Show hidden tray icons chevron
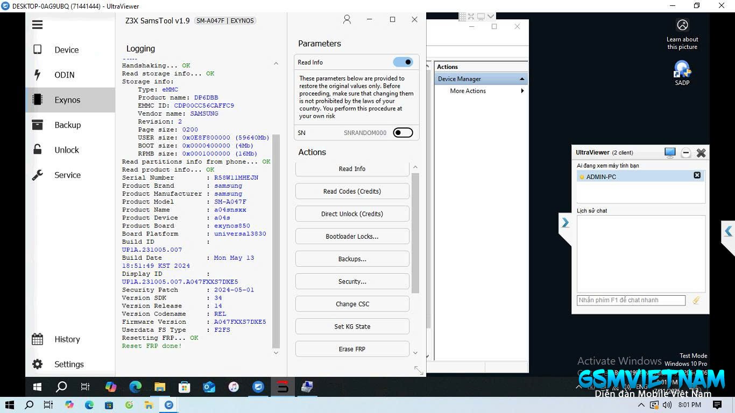Screen dimensions: 735x413 click(641, 405)
